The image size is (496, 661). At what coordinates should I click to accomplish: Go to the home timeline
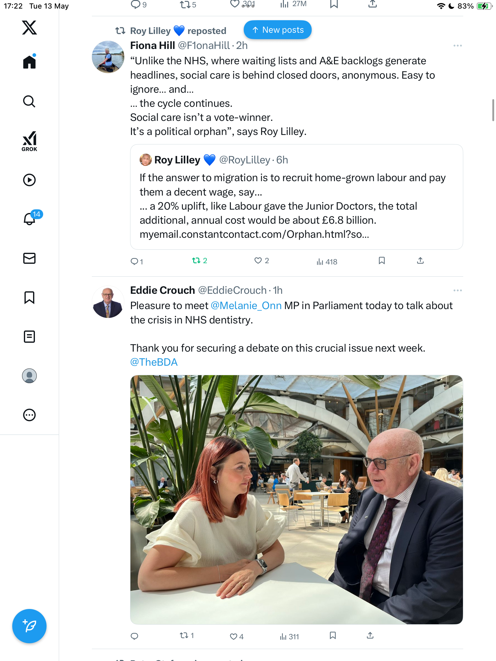click(29, 62)
